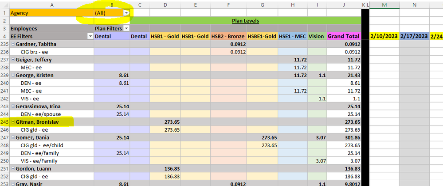The height and width of the screenshot is (186, 443).
Task: Collapse the Geiger, Jeffery group
Action: 13,60
